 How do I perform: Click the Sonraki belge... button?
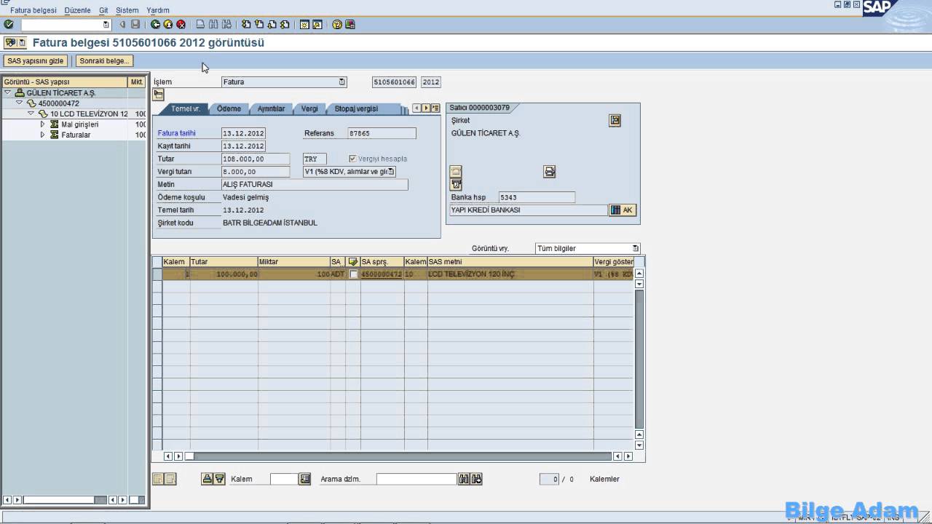click(x=104, y=61)
